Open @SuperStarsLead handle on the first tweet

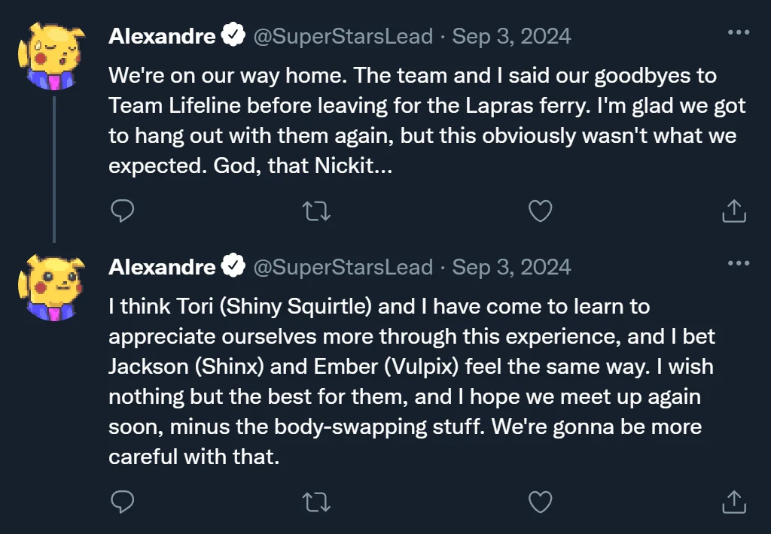click(x=343, y=36)
